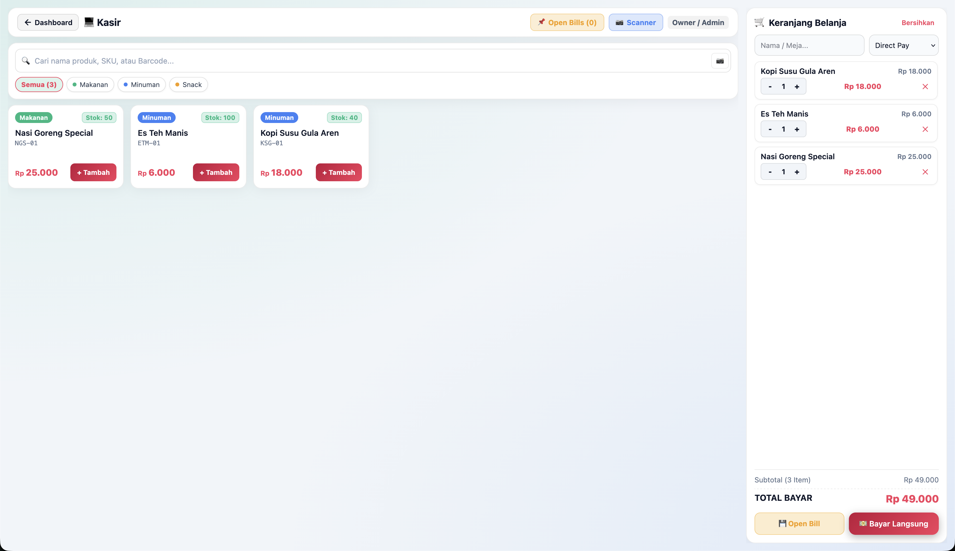Click the Owner / Admin badge
This screenshot has width=955, height=551.
click(x=698, y=22)
